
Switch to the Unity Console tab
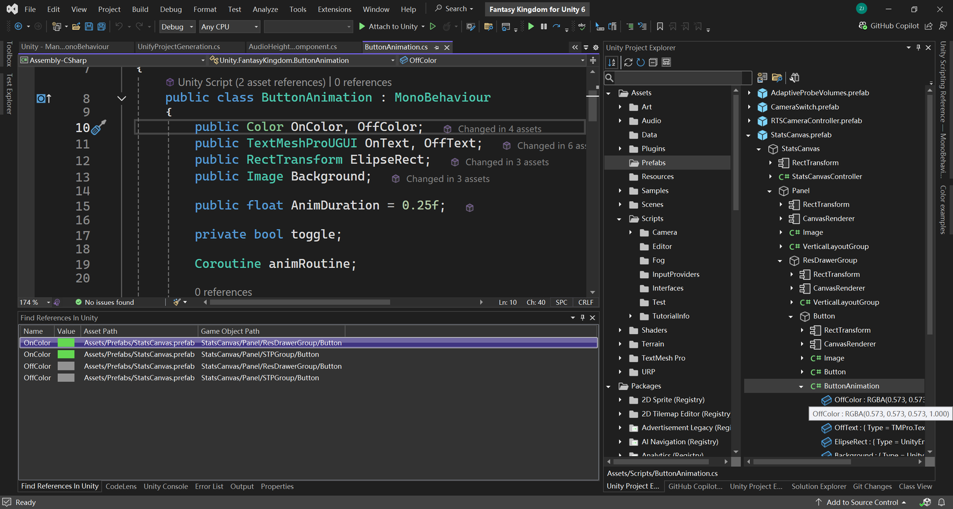(166, 486)
